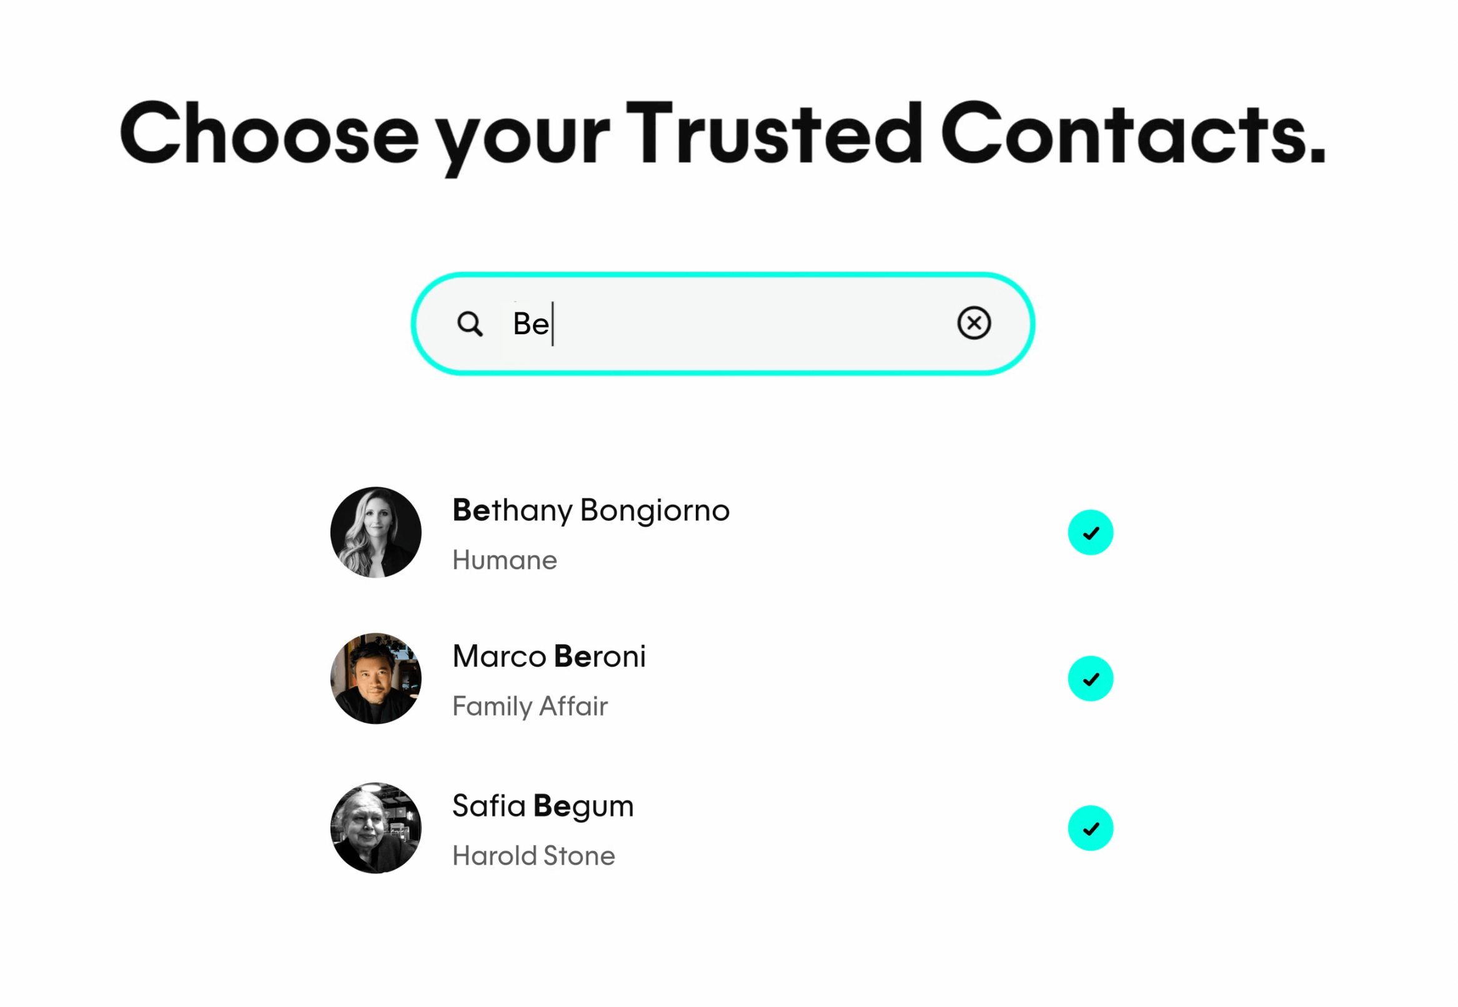Click 'Contacts.' in the page heading
1458x1007 pixels.
(1133, 134)
